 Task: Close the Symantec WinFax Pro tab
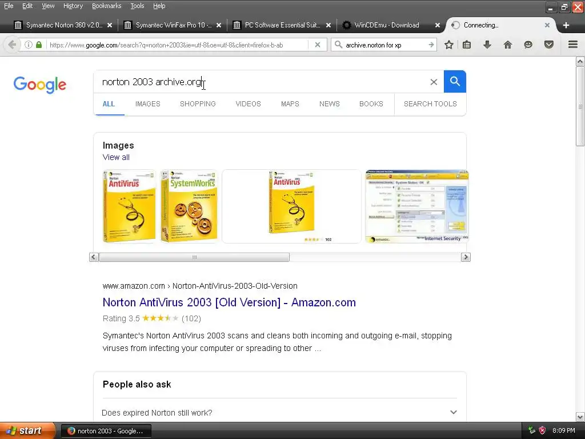(219, 25)
